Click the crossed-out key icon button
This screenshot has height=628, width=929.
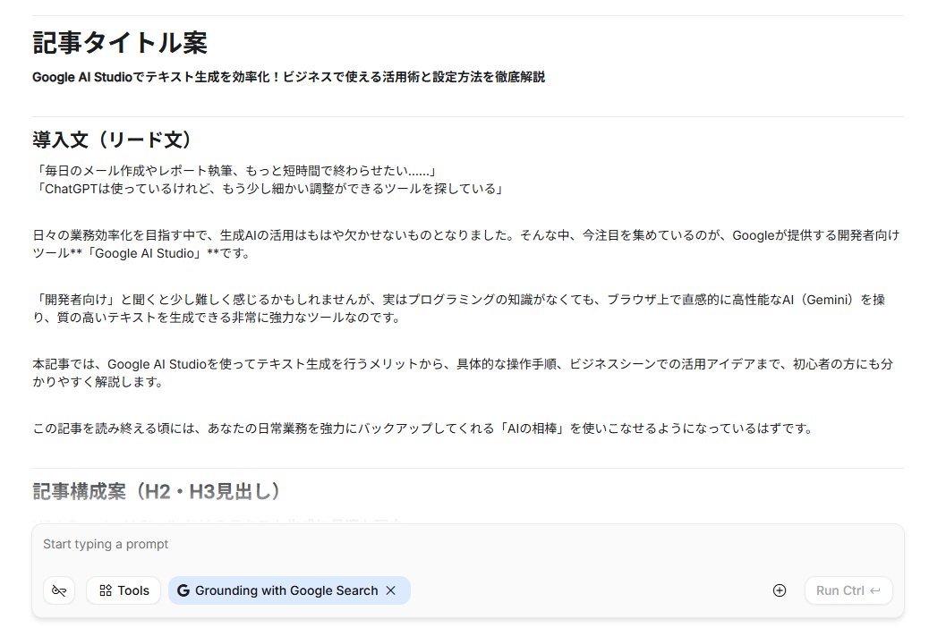coord(59,590)
